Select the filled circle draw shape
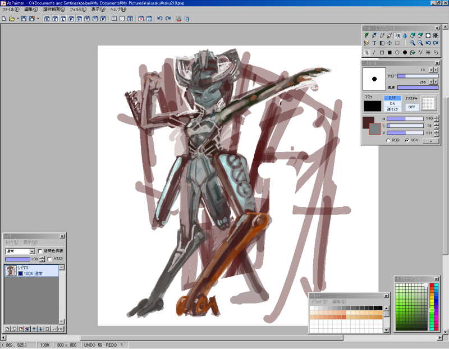The image size is (449, 349). coord(405,52)
